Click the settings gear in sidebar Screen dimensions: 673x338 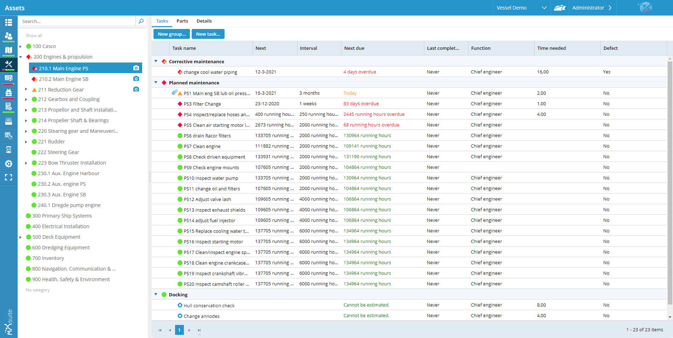point(8,164)
